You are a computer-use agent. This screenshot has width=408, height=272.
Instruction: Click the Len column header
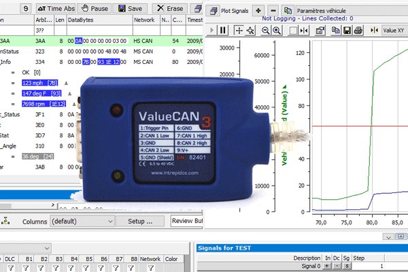click(x=60, y=20)
